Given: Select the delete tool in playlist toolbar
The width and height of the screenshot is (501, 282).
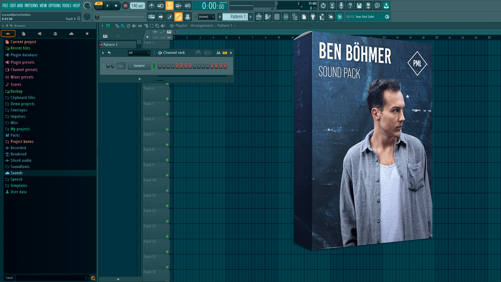Looking at the screenshot, I should (x=128, y=26).
